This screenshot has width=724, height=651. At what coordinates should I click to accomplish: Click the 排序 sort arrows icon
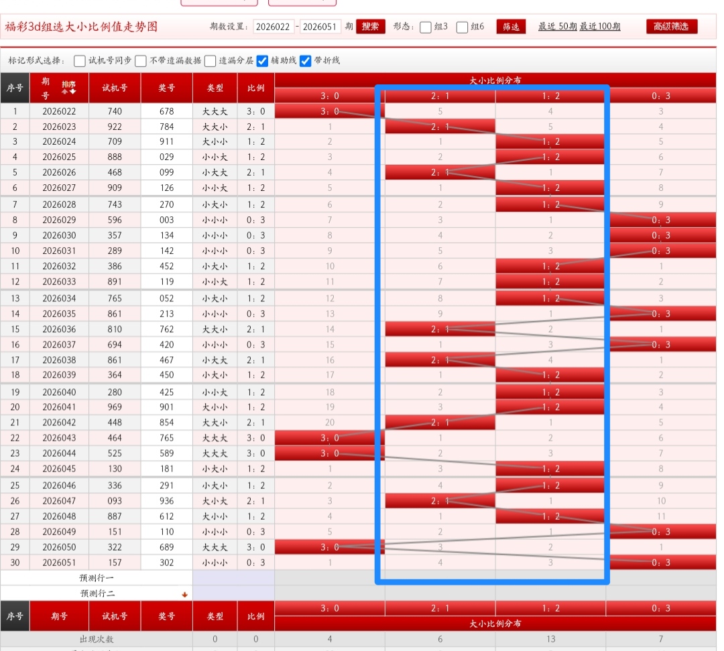click(68, 88)
